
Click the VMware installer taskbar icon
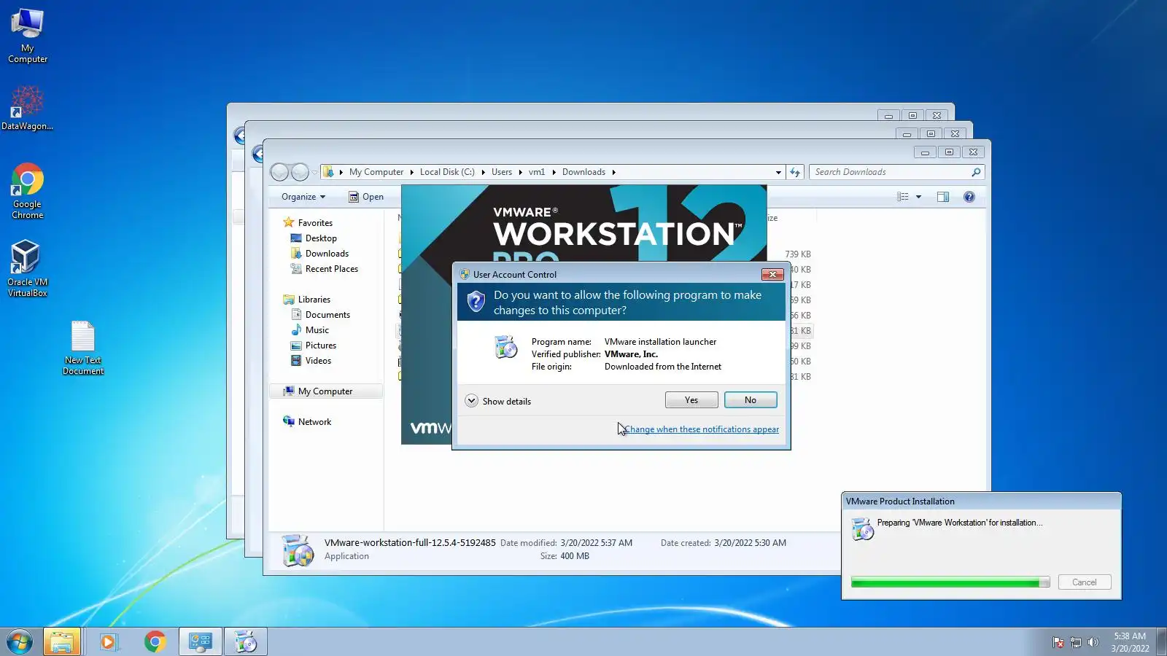[x=246, y=641]
